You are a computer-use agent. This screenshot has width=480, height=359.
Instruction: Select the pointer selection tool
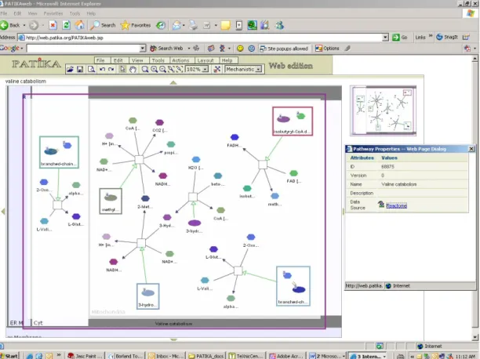pyautogui.click(x=122, y=70)
